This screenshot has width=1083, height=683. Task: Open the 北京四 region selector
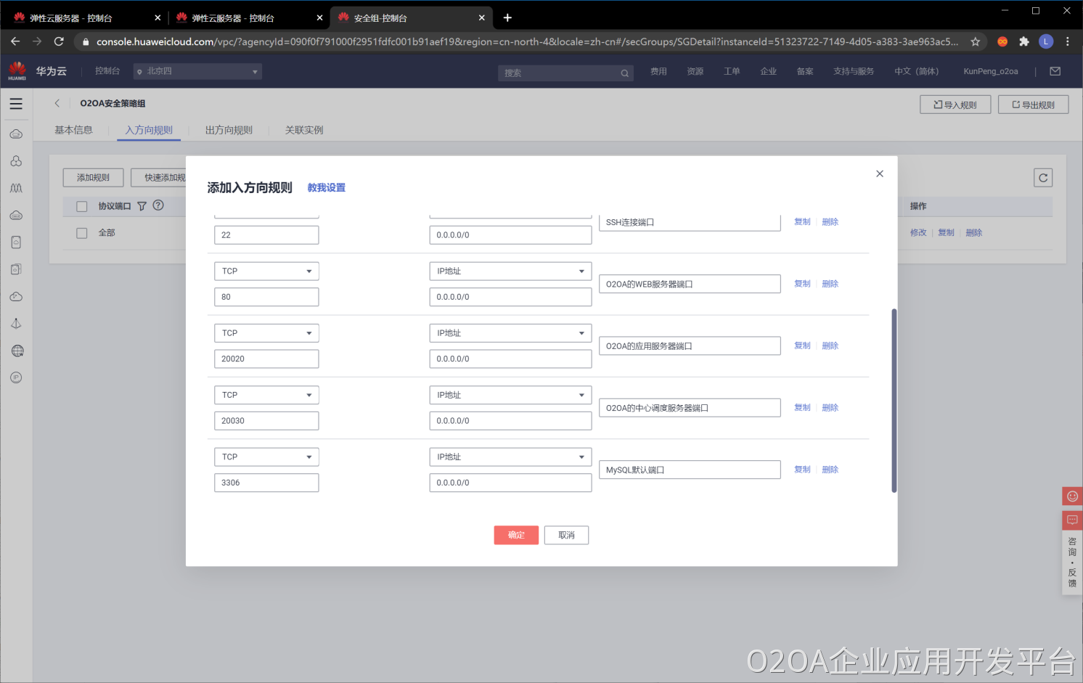click(197, 71)
